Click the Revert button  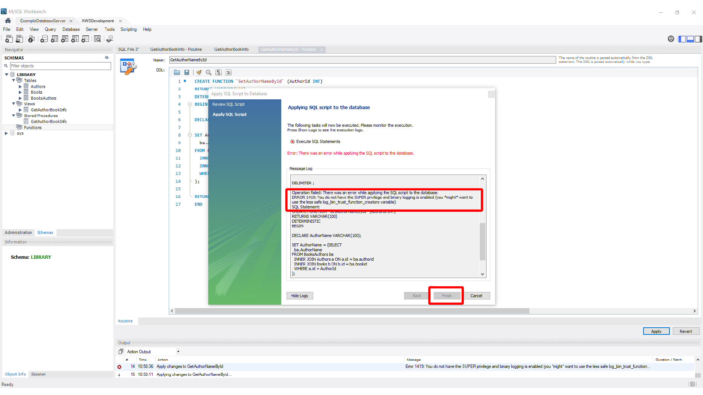(686, 331)
